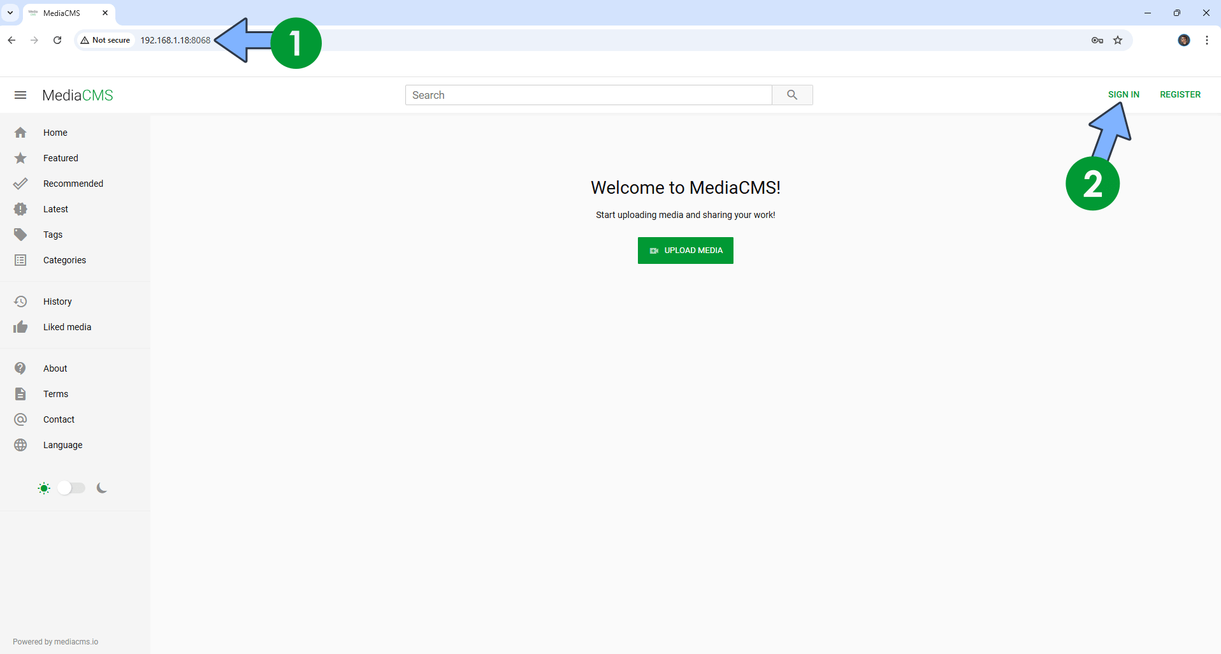The image size is (1221, 654).
Task: Open Featured via star icon
Action: [20, 158]
